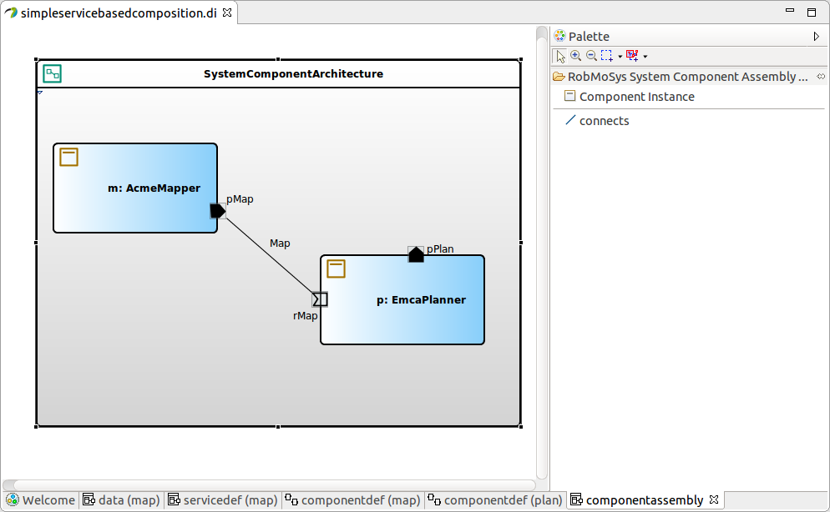Click the red stereotype tool icon in Palette
The image size is (830, 512).
(x=631, y=56)
